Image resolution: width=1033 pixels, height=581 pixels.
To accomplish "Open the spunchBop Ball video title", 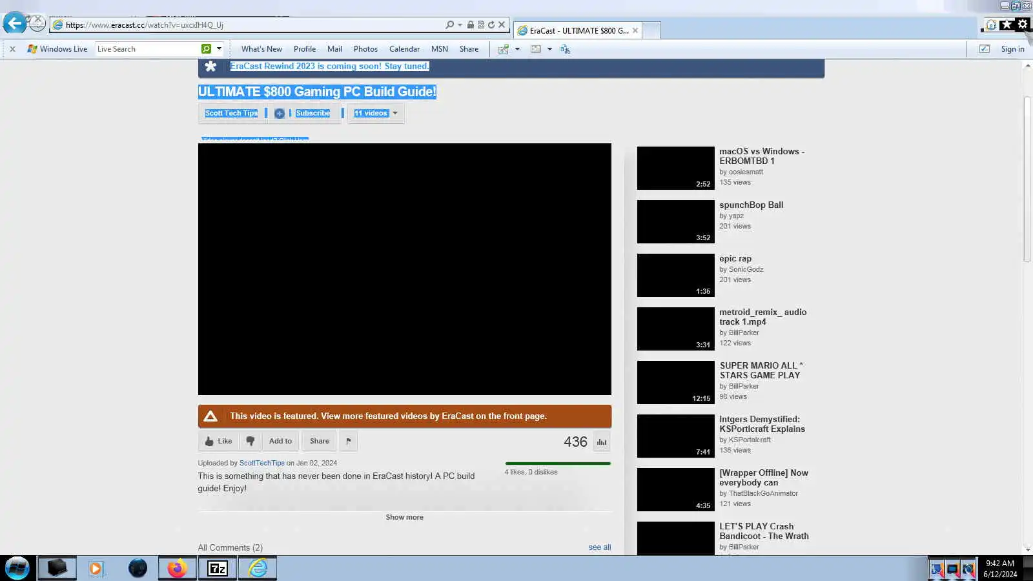I will [752, 205].
